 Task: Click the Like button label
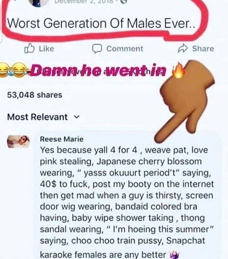[47, 49]
